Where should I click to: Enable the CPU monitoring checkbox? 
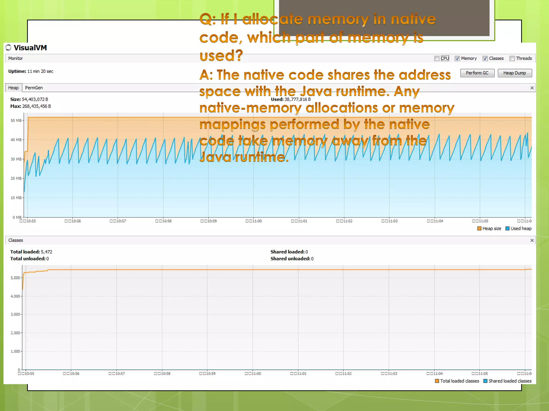[x=437, y=59]
